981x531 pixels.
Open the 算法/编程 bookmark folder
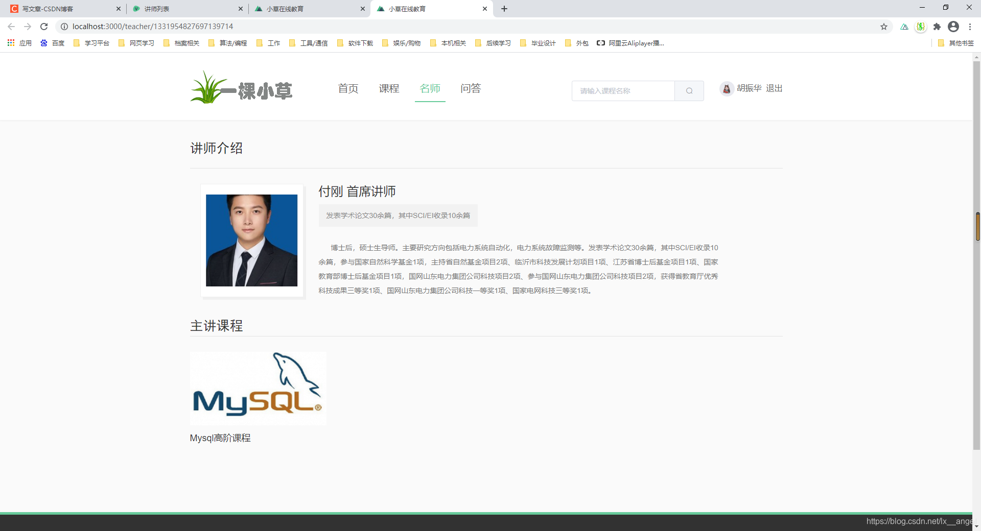click(228, 43)
